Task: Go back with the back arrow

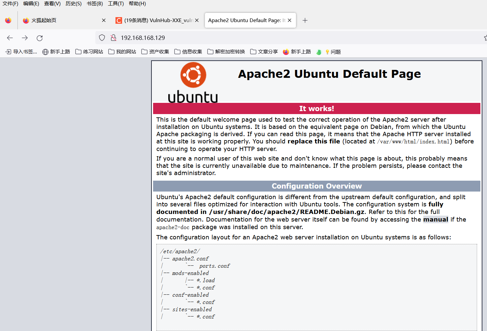Action: [10, 38]
